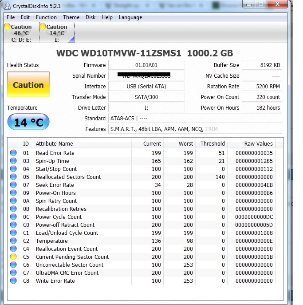This screenshot has height=305, width=303.
Task: Open the Theme menu
Action: [x=71, y=17]
